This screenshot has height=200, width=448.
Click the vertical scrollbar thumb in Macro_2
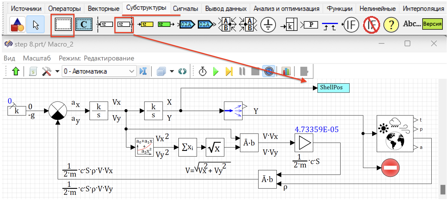pos(443,189)
